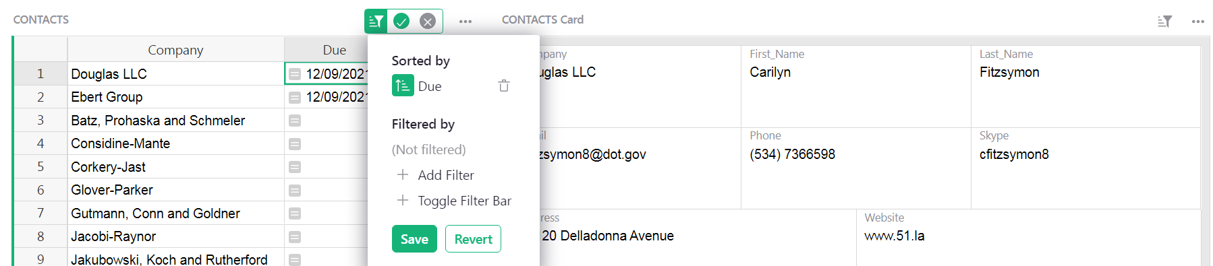Image resolution: width=1213 pixels, height=266 pixels.
Task: Confirm sort settings with green checkmark icon
Action: [x=401, y=22]
